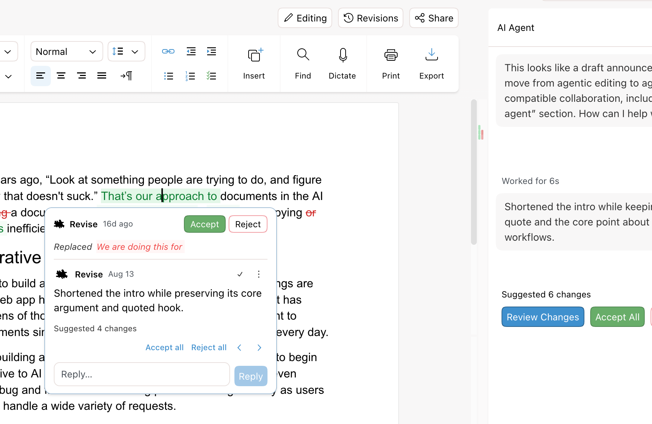Open the Normal paragraph style dropdown
This screenshot has height=424, width=652.
[67, 52]
